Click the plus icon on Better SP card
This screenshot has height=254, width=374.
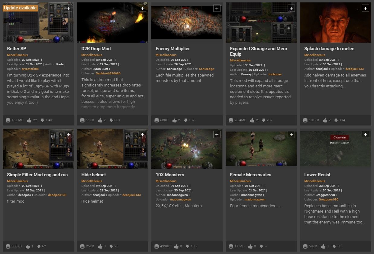point(68,8)
